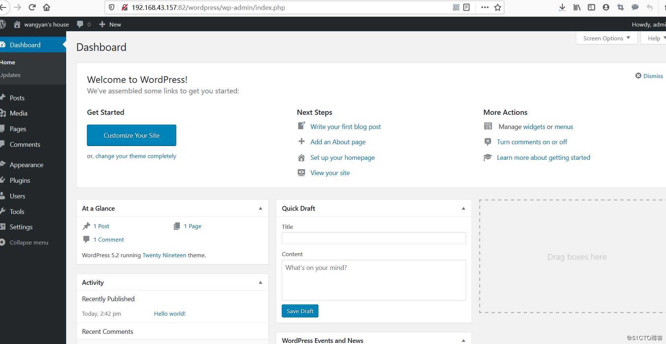Click the plus icon beside Add an About page
Screen dimensions: 666x344
[301, 141]
